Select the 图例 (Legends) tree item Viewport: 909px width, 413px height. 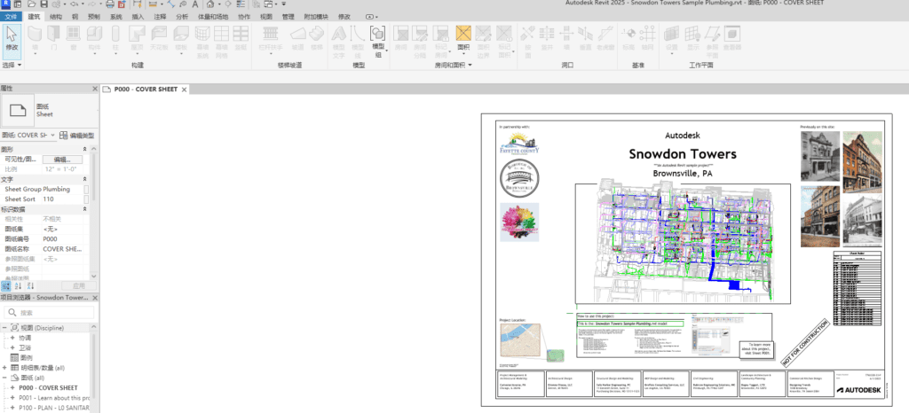pyautogui.click(x=26, y=357)
